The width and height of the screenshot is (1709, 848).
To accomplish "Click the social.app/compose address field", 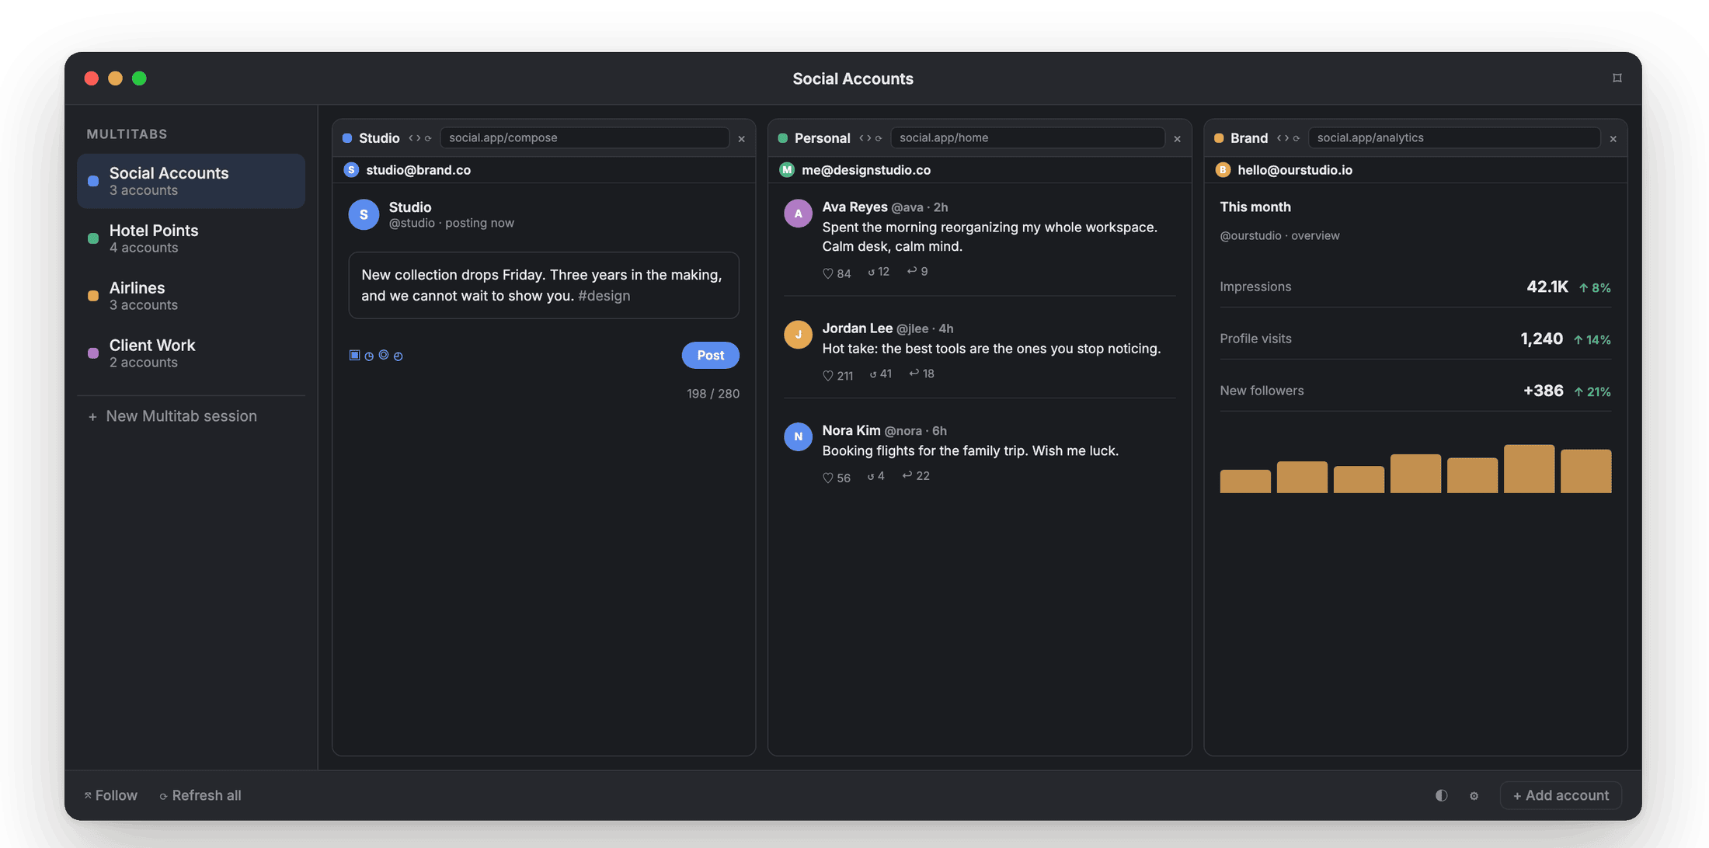I will tap(584, 137).
